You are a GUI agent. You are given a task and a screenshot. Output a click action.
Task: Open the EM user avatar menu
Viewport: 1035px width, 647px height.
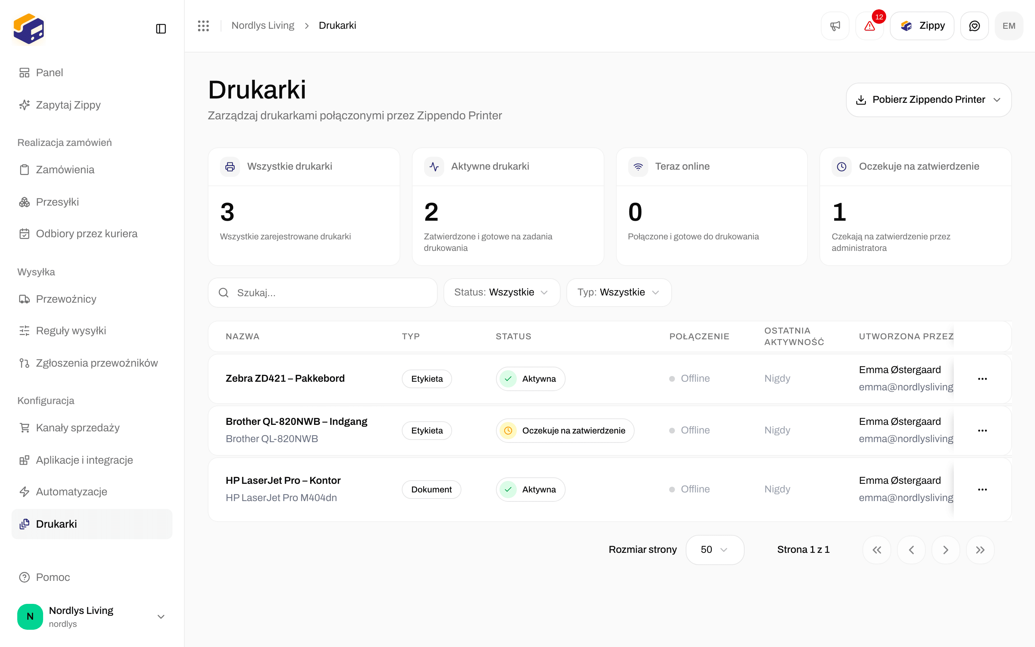pyautogui.click(x=1009, y=26)
